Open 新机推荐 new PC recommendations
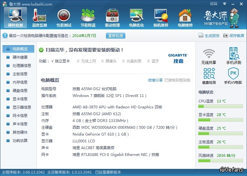The image size is (247, 176). [161, 18]
